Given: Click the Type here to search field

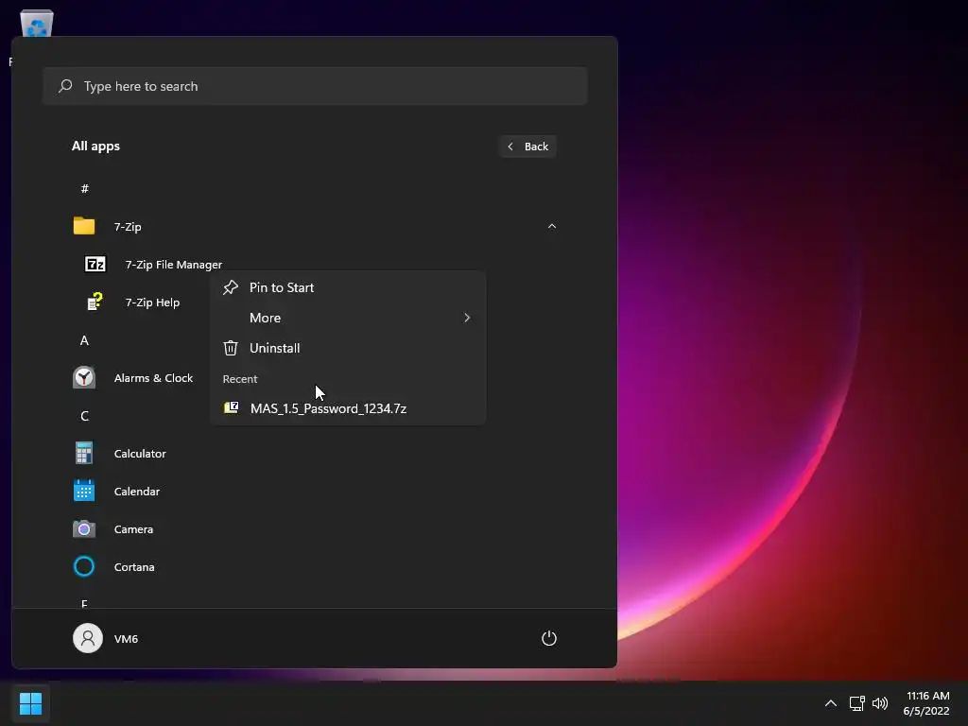Looking at the screenshot, I should point(315,86).
